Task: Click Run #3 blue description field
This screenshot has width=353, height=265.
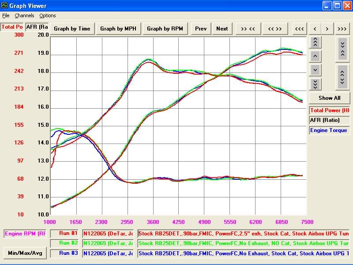Action: [x=244, y=254]
